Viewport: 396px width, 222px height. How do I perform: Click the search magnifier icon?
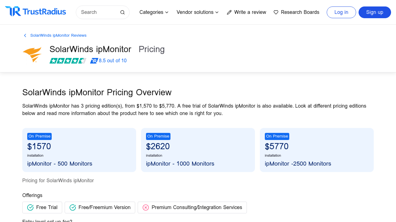coord(123,12)
